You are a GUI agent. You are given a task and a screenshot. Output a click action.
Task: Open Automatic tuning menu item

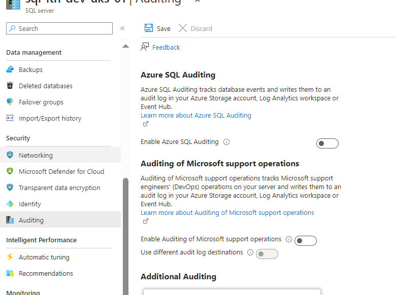60,257
